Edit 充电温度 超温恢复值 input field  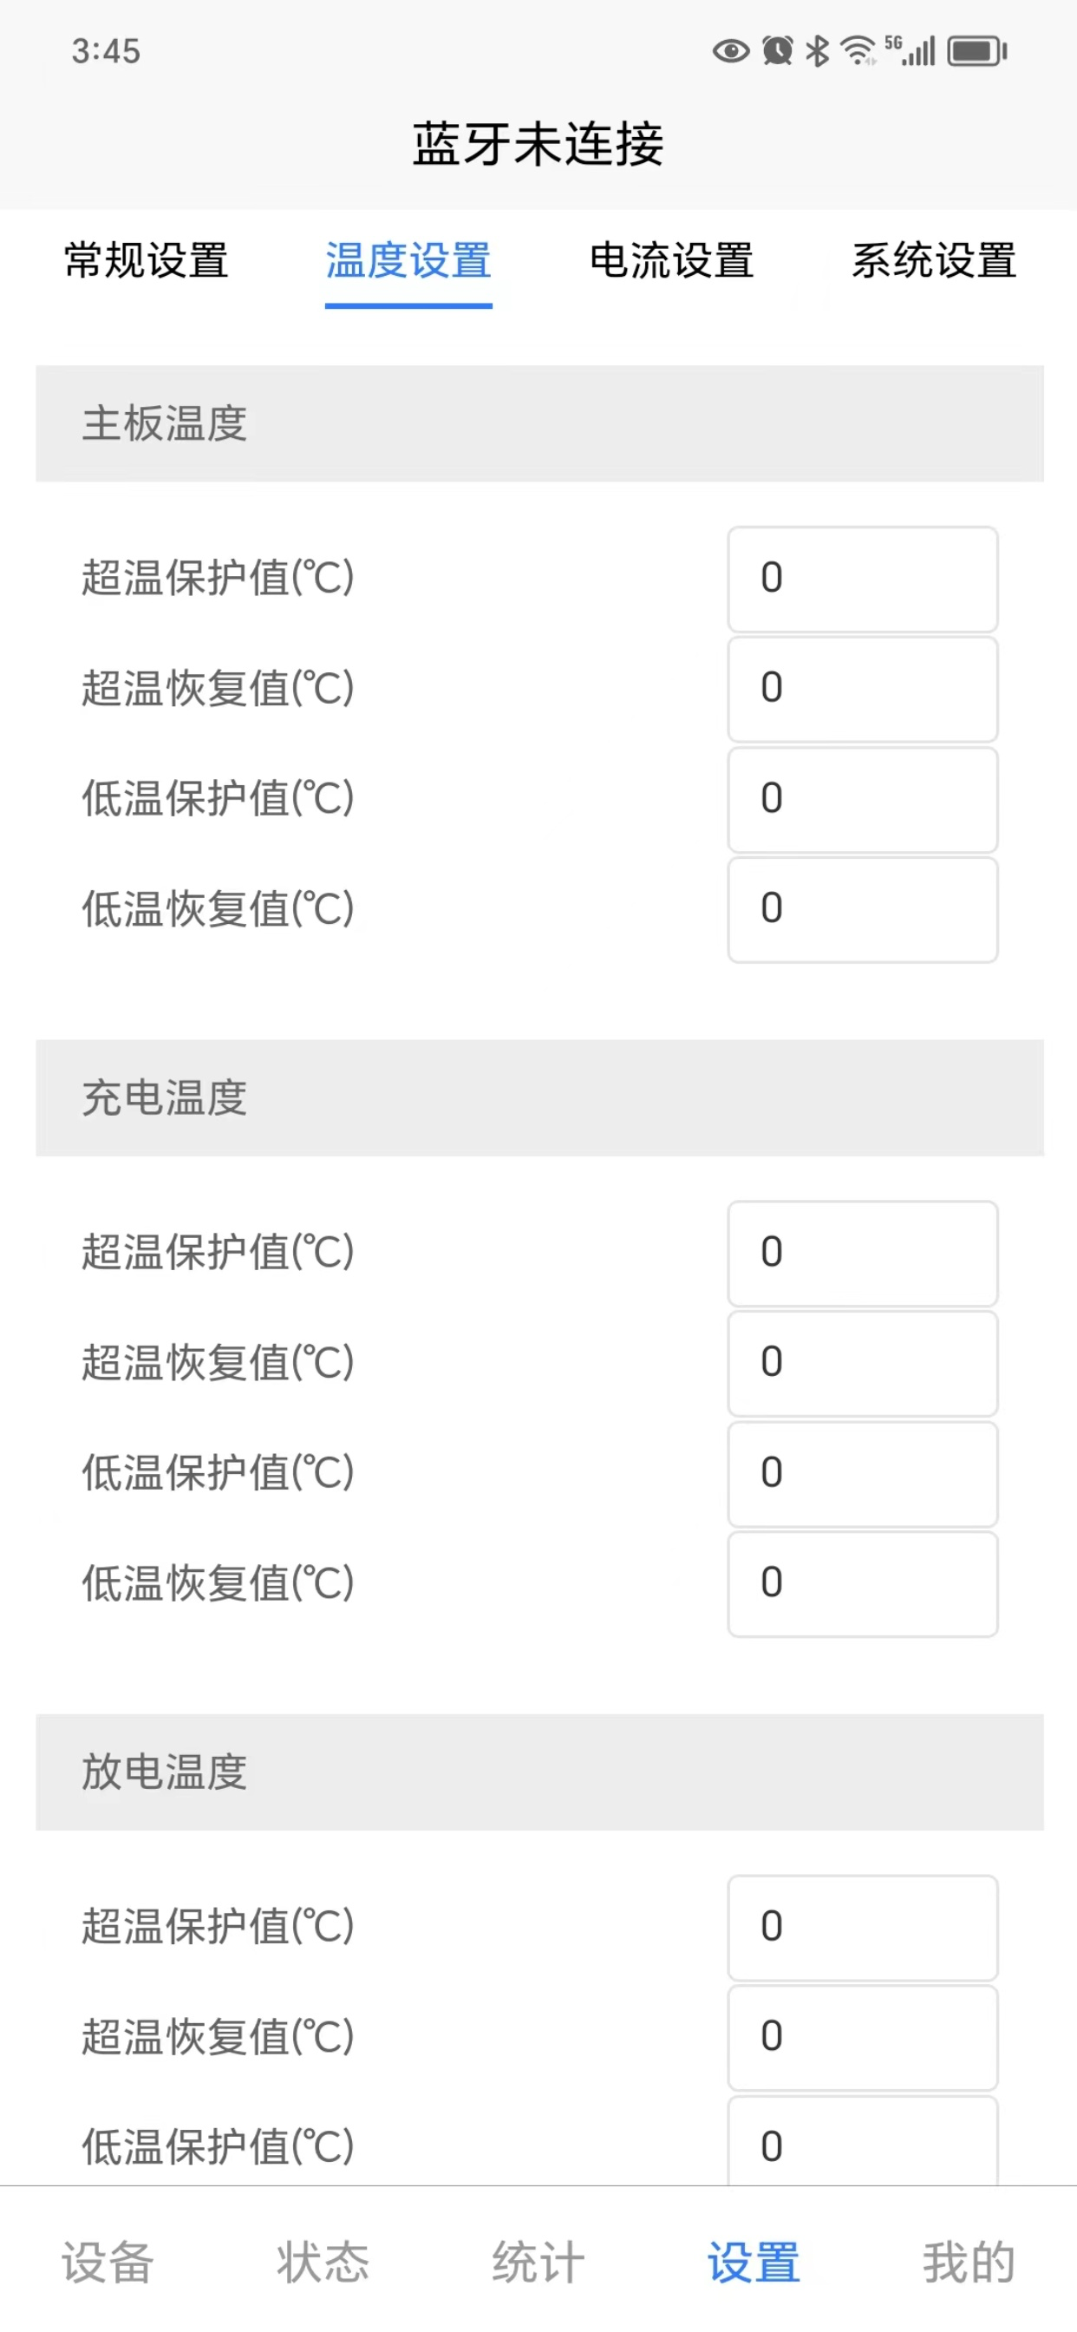[x=863, y=1363]
